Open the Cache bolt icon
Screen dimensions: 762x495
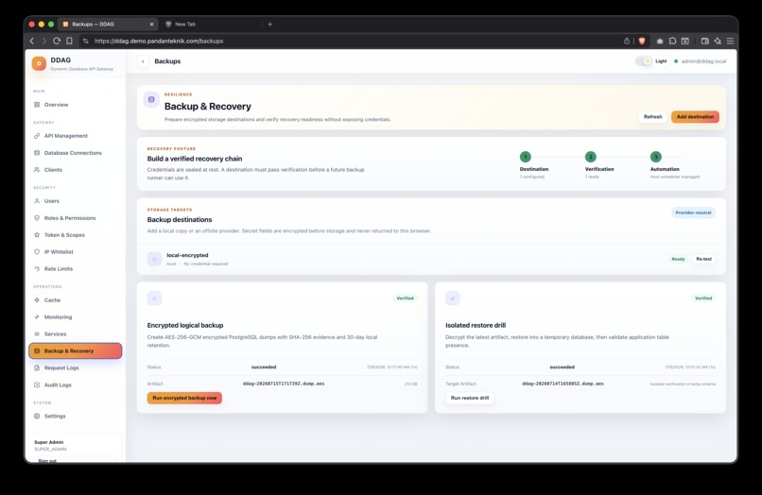pyautogui.click(x=37, y=300)
